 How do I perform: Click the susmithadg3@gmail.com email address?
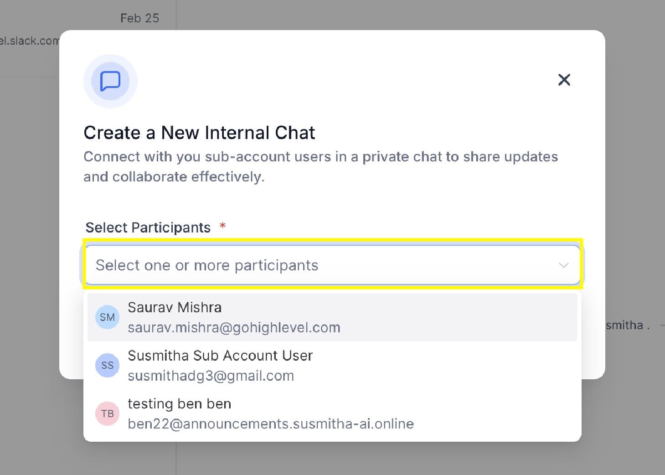[211, 376]
